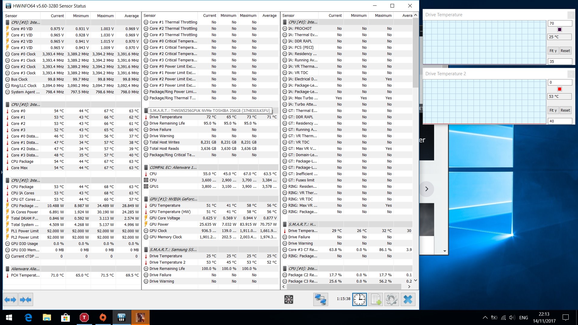Screen dimensions: 578x325
Task: Select the S.M.A.R.T. THNSN5256GPUK NVMe TOSHIBA header row
Action: pyautogui.click(x=210, y=111)
